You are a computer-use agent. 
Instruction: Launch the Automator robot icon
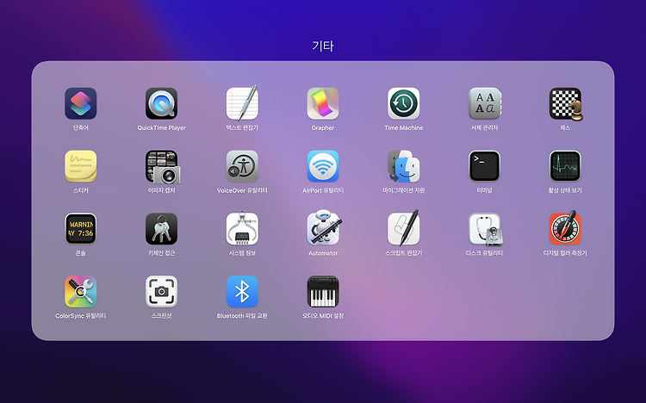324,228
